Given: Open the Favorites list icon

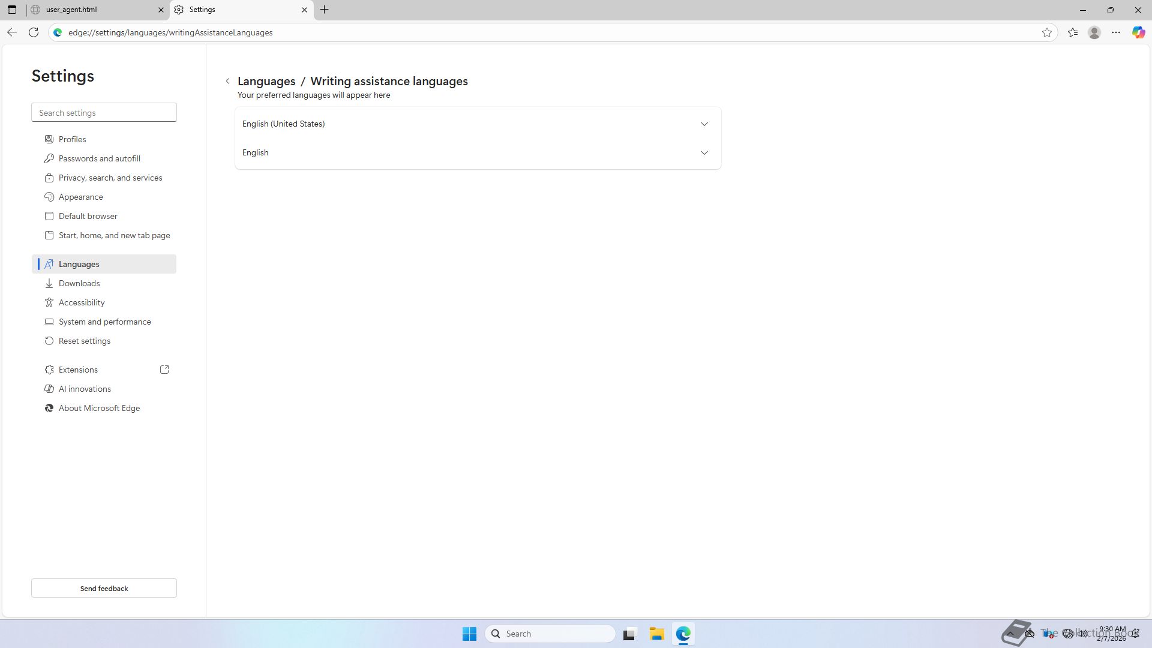Looking at the screenshot, I should tap(1073, 32).
